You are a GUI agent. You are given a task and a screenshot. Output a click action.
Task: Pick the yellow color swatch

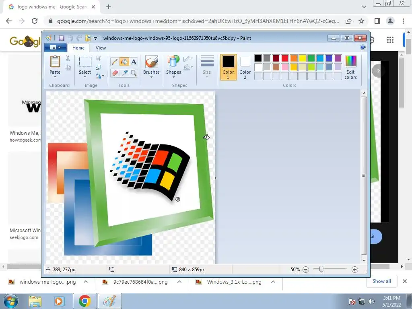point(303,58)
